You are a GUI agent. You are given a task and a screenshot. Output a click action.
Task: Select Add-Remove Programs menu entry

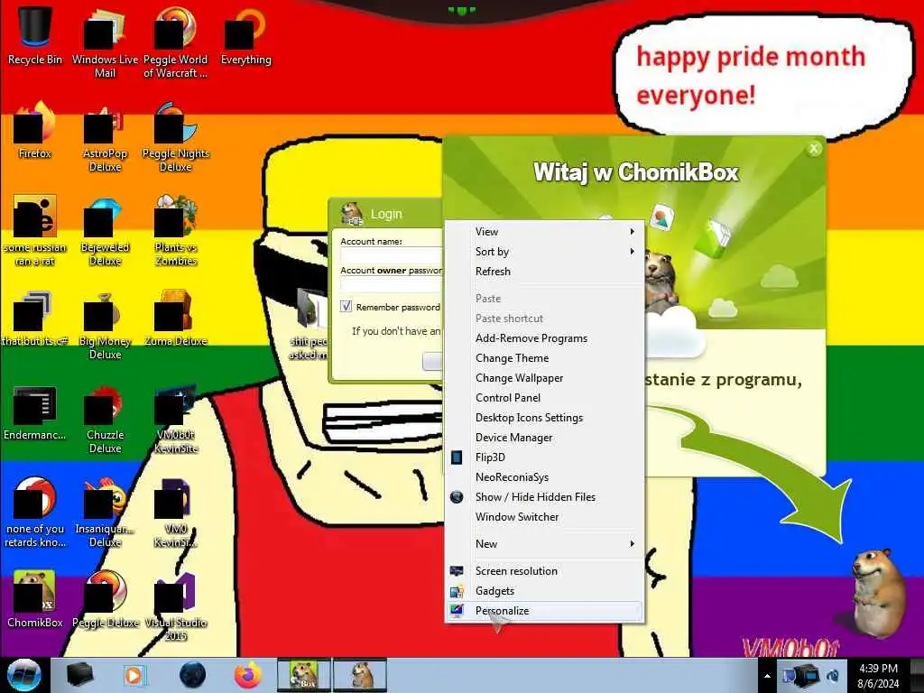pyautogui.click(x=544, y=338)
